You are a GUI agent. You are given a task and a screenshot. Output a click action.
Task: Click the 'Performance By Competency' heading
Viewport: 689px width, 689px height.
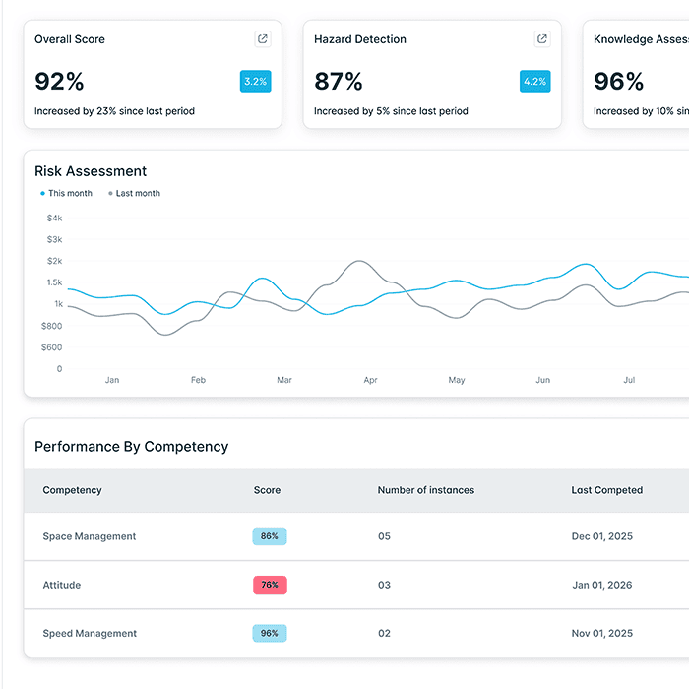tap(131, 447)
